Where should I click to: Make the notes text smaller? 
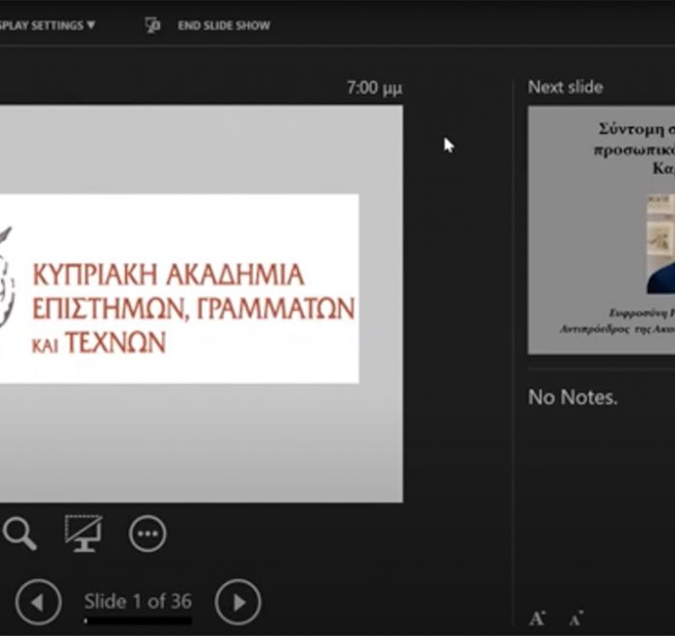pyautogui.click(x=576, y=619)
